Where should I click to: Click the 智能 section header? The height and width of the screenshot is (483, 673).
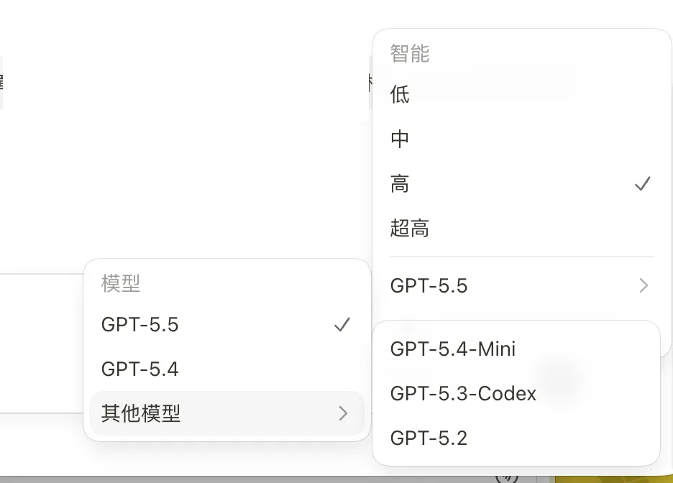pyautogui.click(x=409, y=54)
